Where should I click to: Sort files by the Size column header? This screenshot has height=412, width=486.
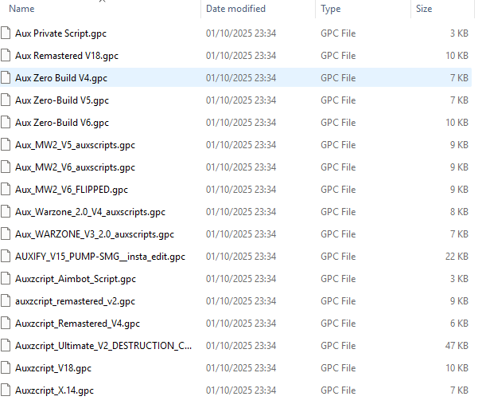point(424,9)
